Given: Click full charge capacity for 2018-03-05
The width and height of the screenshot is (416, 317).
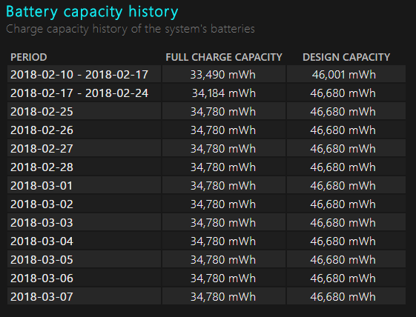Looking at the screenshot, I should tap(224, 259).
